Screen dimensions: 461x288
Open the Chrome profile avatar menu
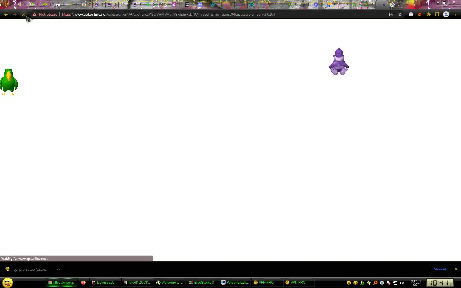click(446, 14)
